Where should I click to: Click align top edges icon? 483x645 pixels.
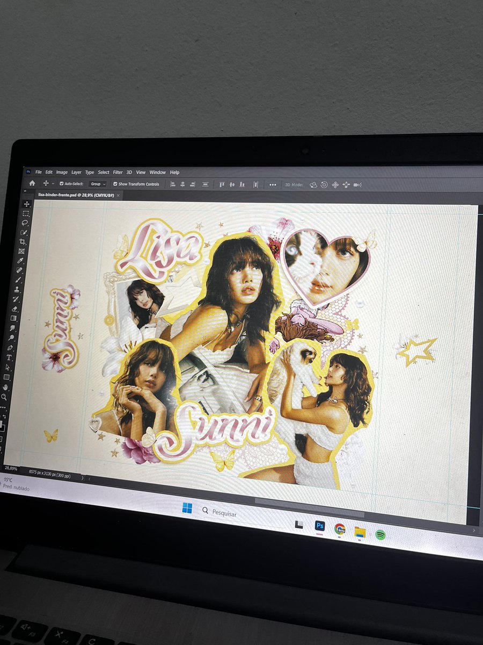tap(222, 184)
